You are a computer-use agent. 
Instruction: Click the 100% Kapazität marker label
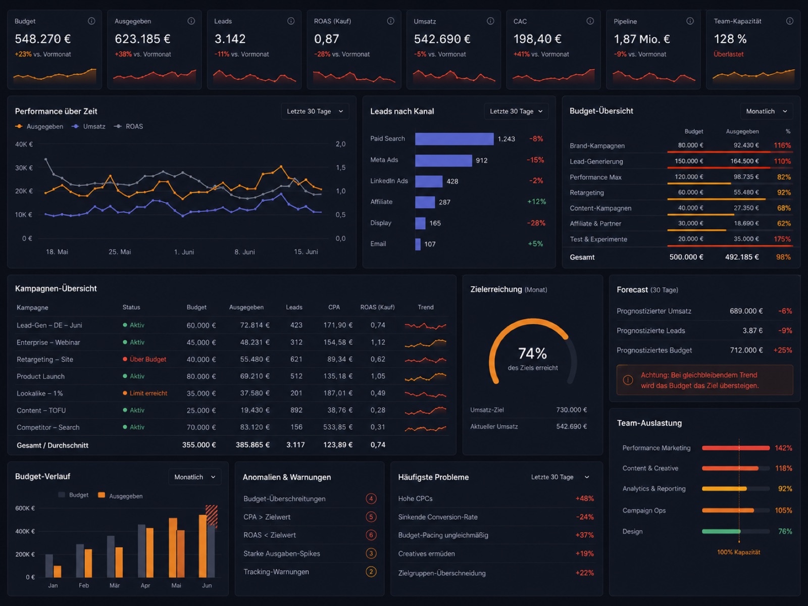pos(738,552)
